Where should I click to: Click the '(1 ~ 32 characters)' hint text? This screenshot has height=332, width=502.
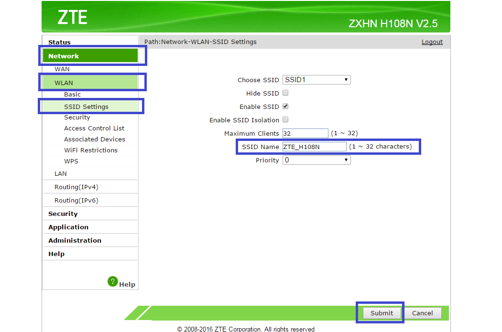(x=381, y=147)
